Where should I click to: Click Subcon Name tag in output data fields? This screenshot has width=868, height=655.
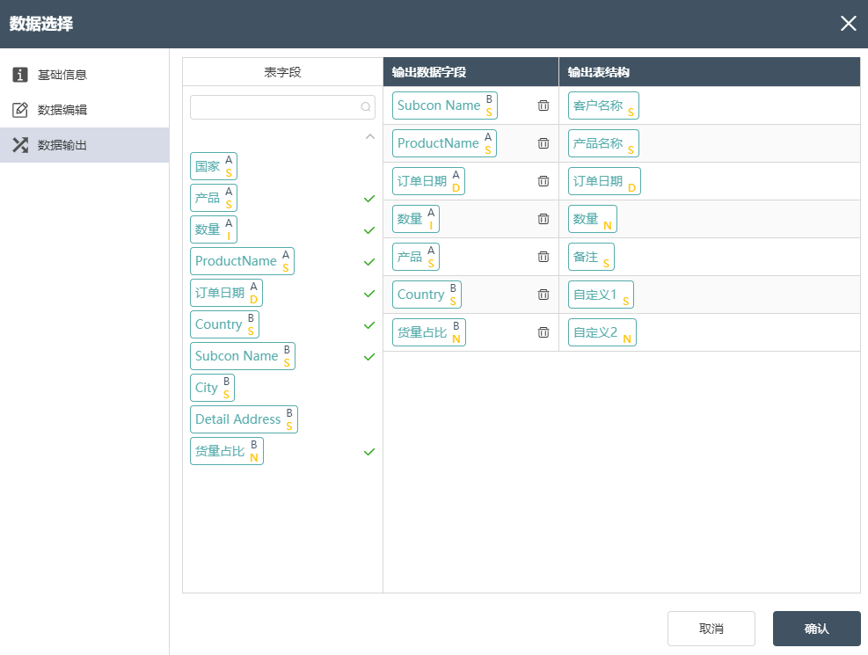pyautogui.click(x=444, y=106)
